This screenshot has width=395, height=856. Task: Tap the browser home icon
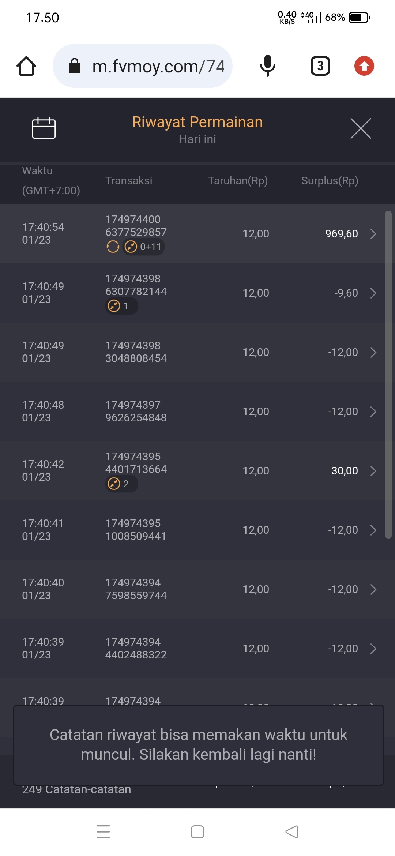point(26,66)
